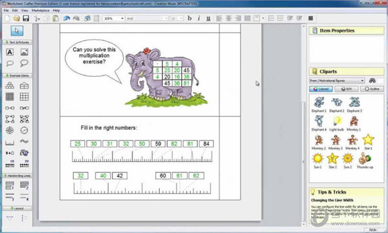Insert the 5+ box arithmetic exercise
Viewport: 388px width, 233px height.
pos(10,153)
